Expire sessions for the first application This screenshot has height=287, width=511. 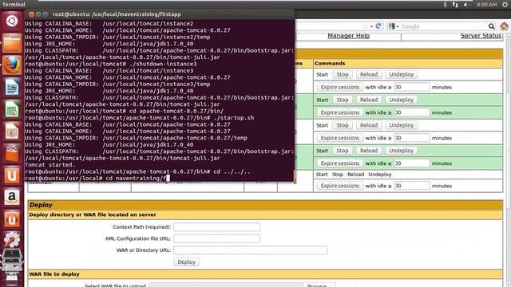click(339, 87)
